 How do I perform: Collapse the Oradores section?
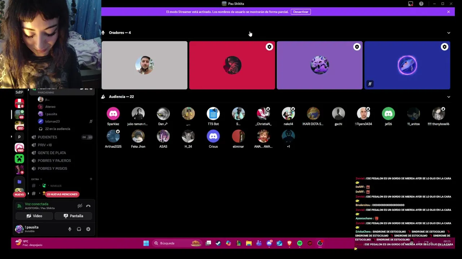[x=449, y=33]
